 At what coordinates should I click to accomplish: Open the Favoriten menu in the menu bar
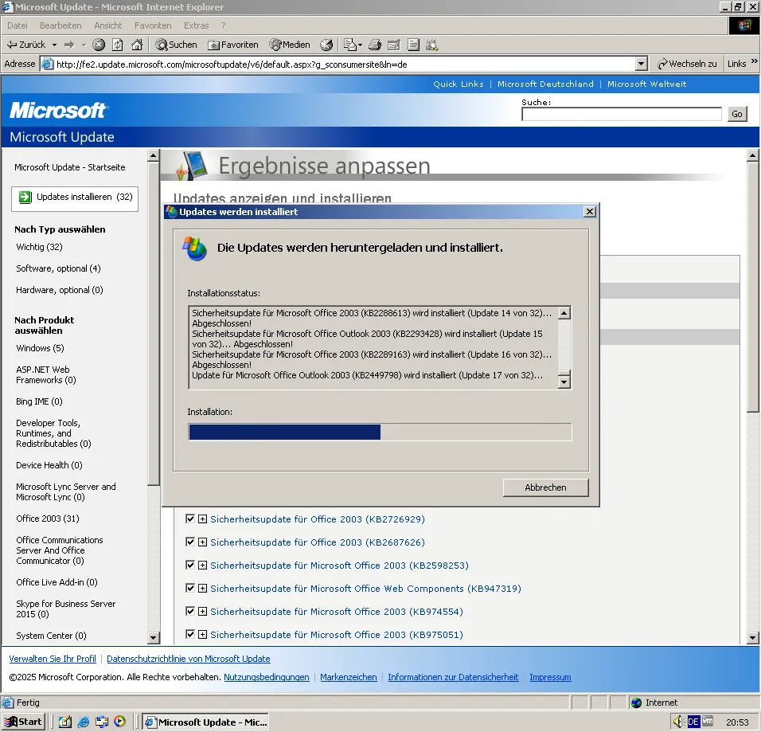coord(153,25)
